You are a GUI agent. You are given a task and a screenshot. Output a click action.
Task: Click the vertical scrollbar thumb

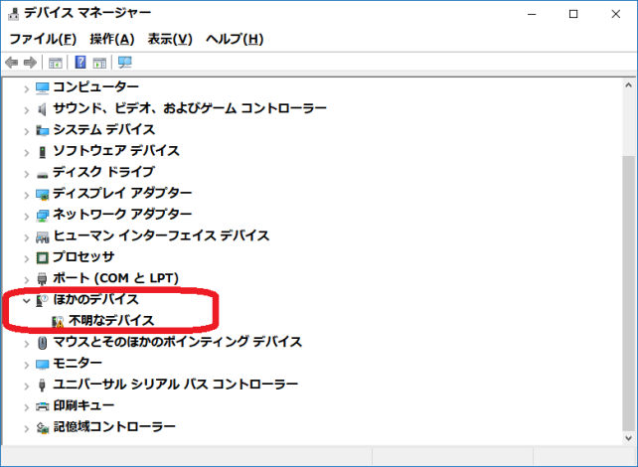629,293
